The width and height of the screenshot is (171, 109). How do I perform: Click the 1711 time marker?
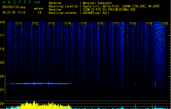[x=18, y=24]
